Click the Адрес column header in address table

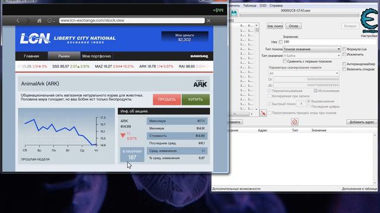262,130
